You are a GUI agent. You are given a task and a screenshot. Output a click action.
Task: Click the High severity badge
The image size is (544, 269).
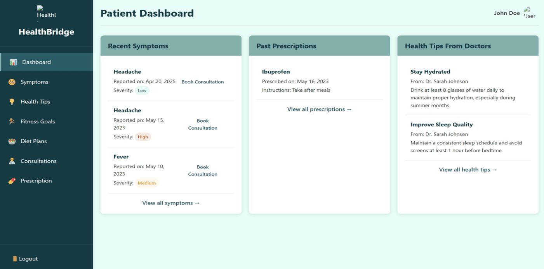[143, 137]
